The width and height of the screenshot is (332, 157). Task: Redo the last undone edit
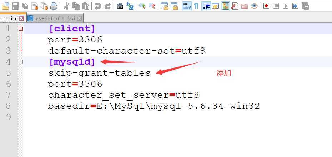coord(107,6)
